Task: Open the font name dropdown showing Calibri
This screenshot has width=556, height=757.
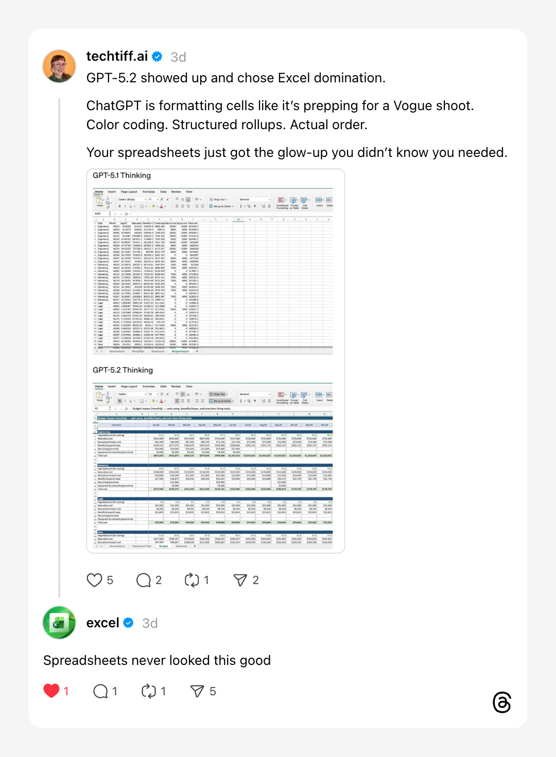Action: coord(132,394)
